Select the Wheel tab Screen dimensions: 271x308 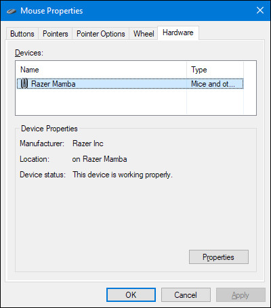point(144,34)
